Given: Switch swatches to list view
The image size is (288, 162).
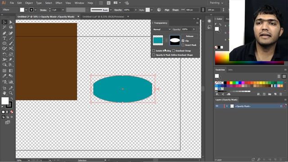Looking at the screenshot, I should tap(279, 76).
